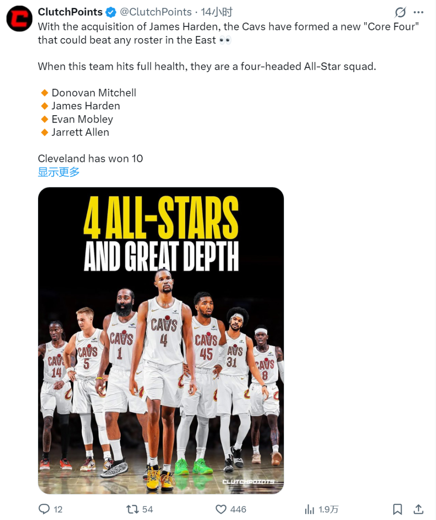Click the ClutchPoints display name

coord(70,12)
